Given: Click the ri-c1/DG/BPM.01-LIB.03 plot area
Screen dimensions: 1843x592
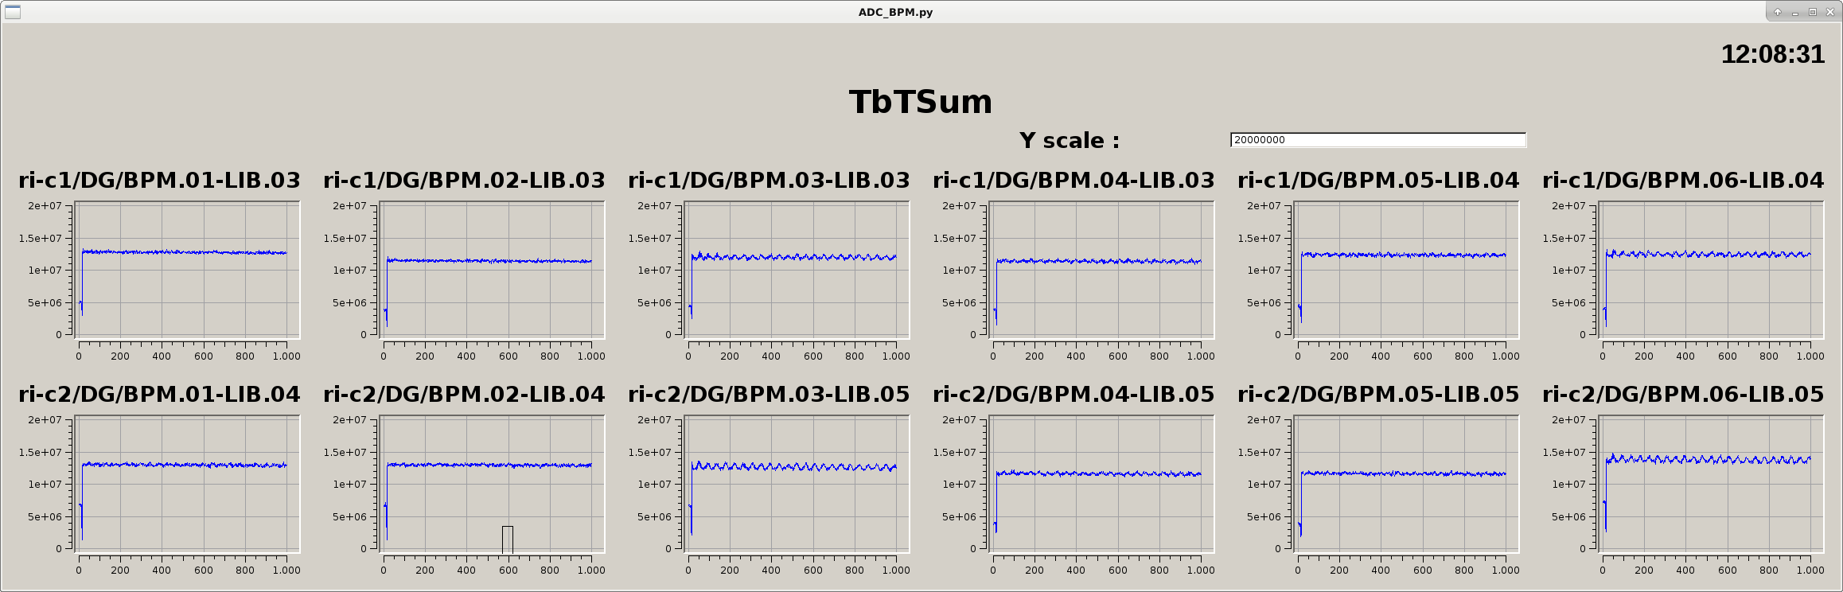Looking at the screenshot, I should coord(187,271).
